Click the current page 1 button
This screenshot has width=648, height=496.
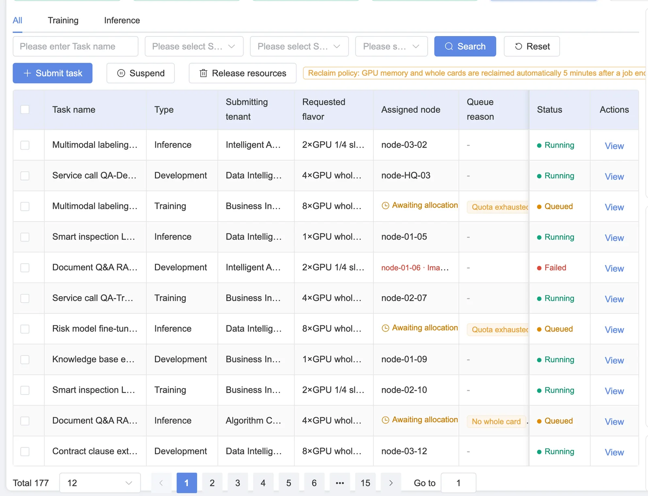pos(187,483)
